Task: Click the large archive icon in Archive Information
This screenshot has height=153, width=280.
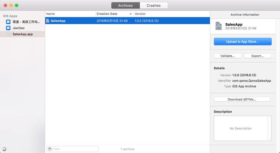Action: click(218, 26)
